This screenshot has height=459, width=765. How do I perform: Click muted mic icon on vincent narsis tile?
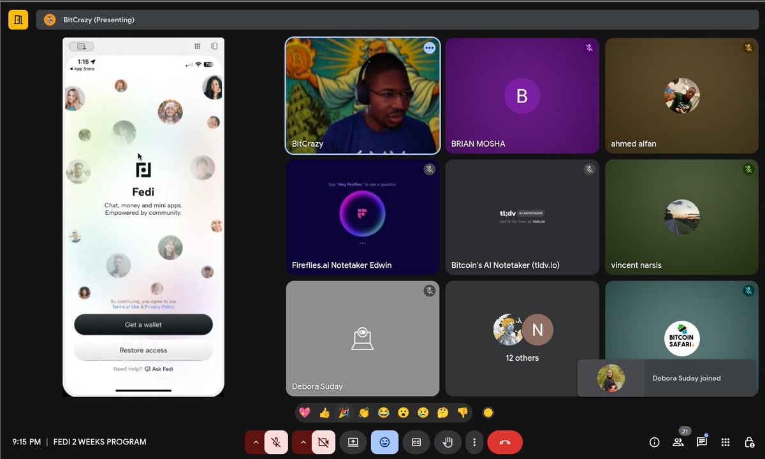tap(748, 169)
